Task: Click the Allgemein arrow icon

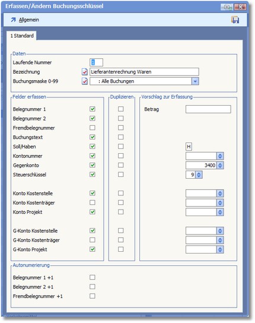Action: (13, 20)
